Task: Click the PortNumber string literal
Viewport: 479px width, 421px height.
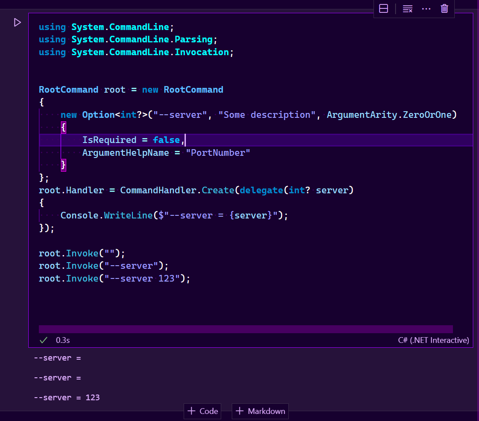Action: click(218, 152)
